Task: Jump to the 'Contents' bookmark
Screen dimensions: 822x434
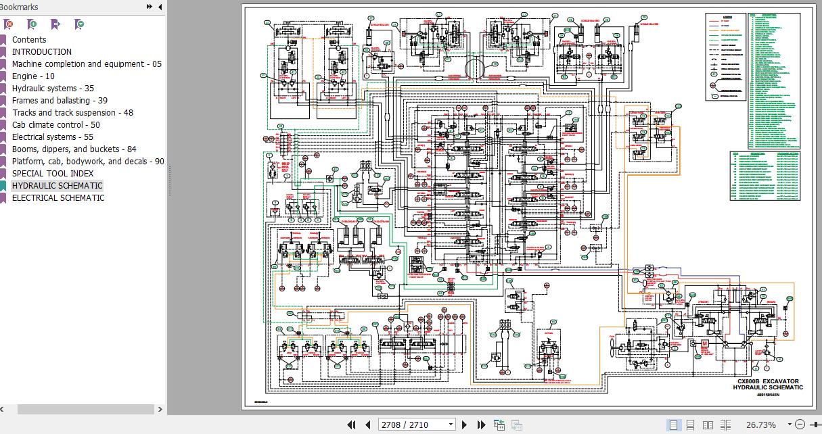Action: point(30,39)
